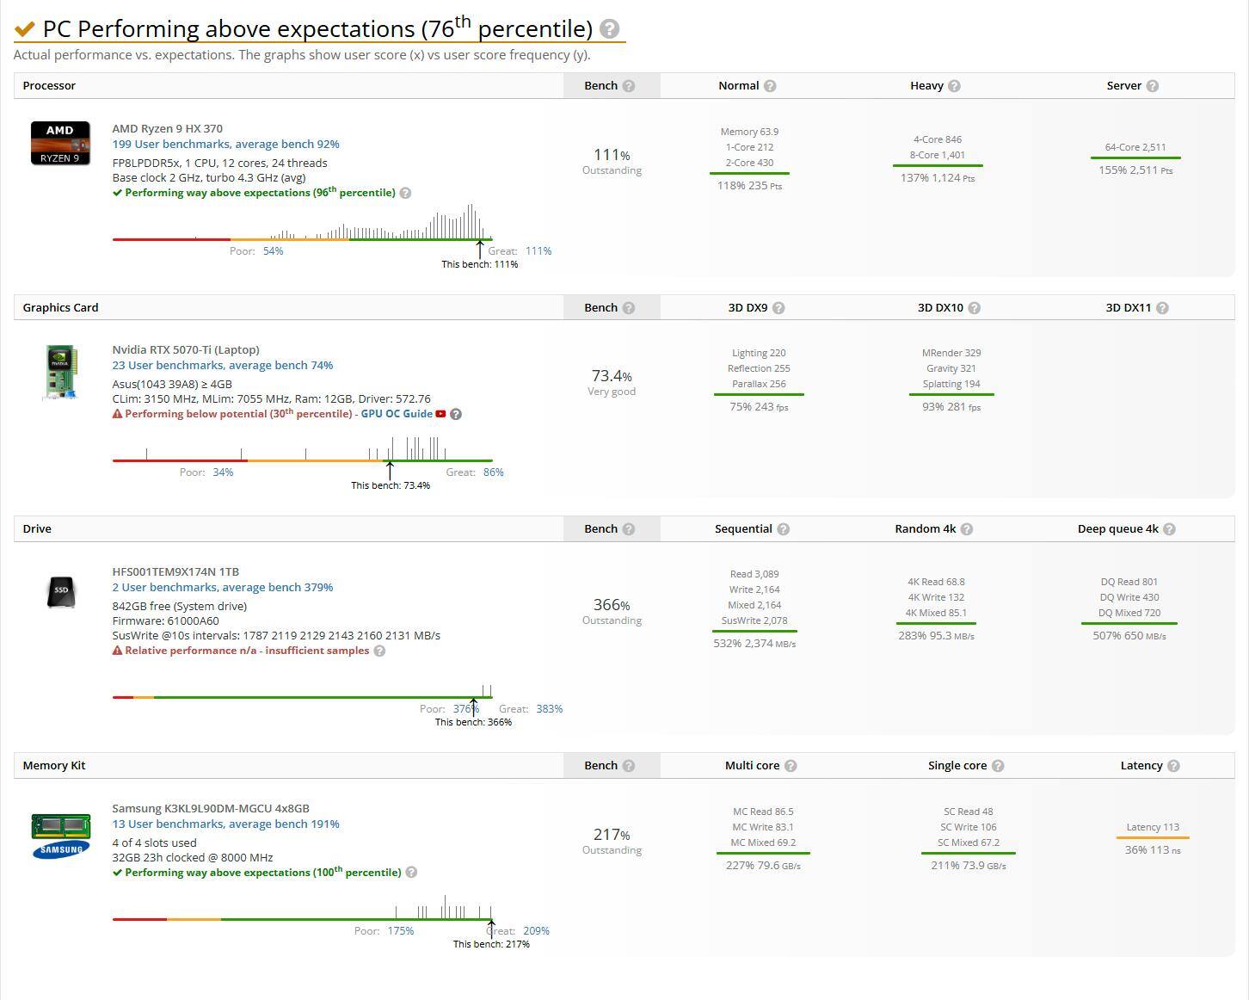Click help icon beside 3D DX11 header
This screenshot has height=1000, width=1249.
click(1161, 308)
